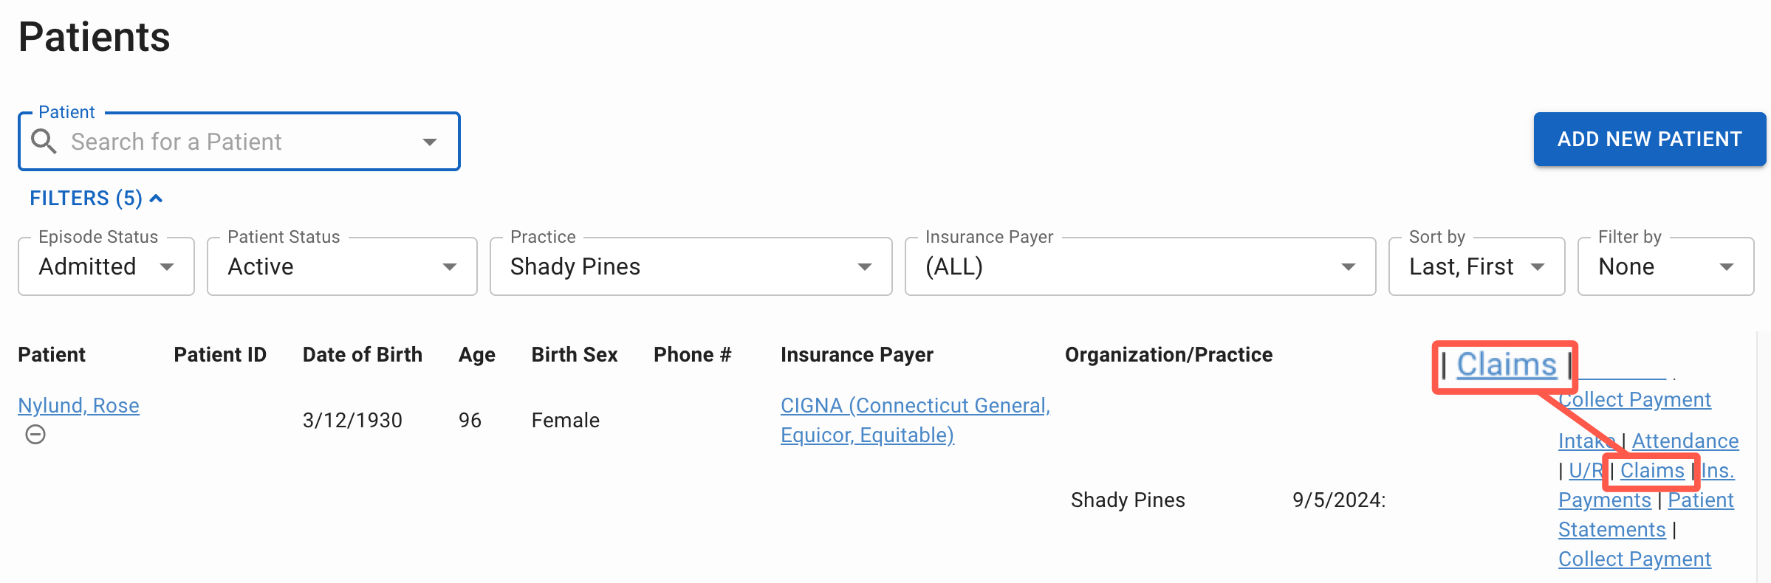Image resolution: width=1771 pixels, height=583 pixels.
Task: Click the U/R link
Action: (1585, 471)
